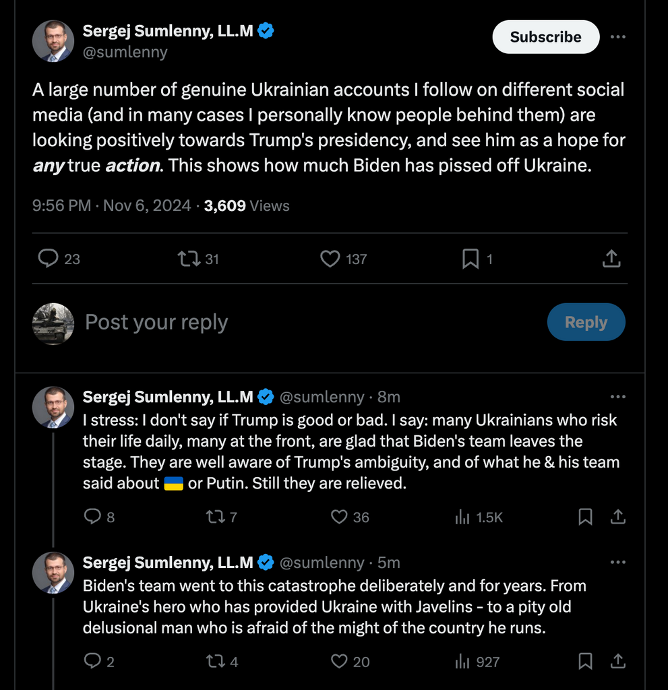Click the author's profile picture on main post
668x690 pixels.
click(x=53, y=41)
